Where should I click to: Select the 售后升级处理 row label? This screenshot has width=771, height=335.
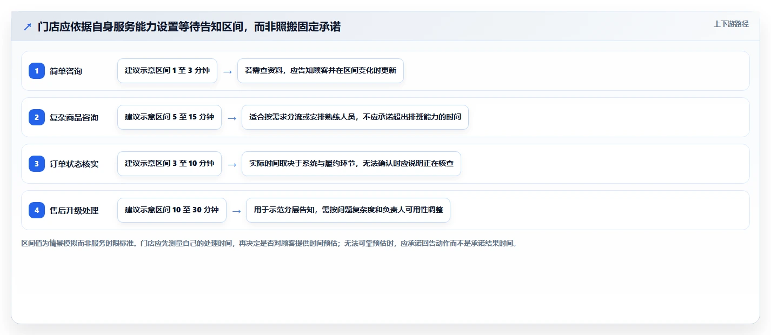click(x=74, y=211)
